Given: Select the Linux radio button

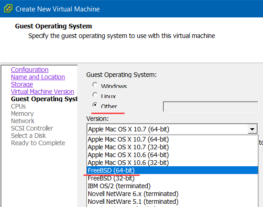Looking at the screenshot, I should point(95,95).
